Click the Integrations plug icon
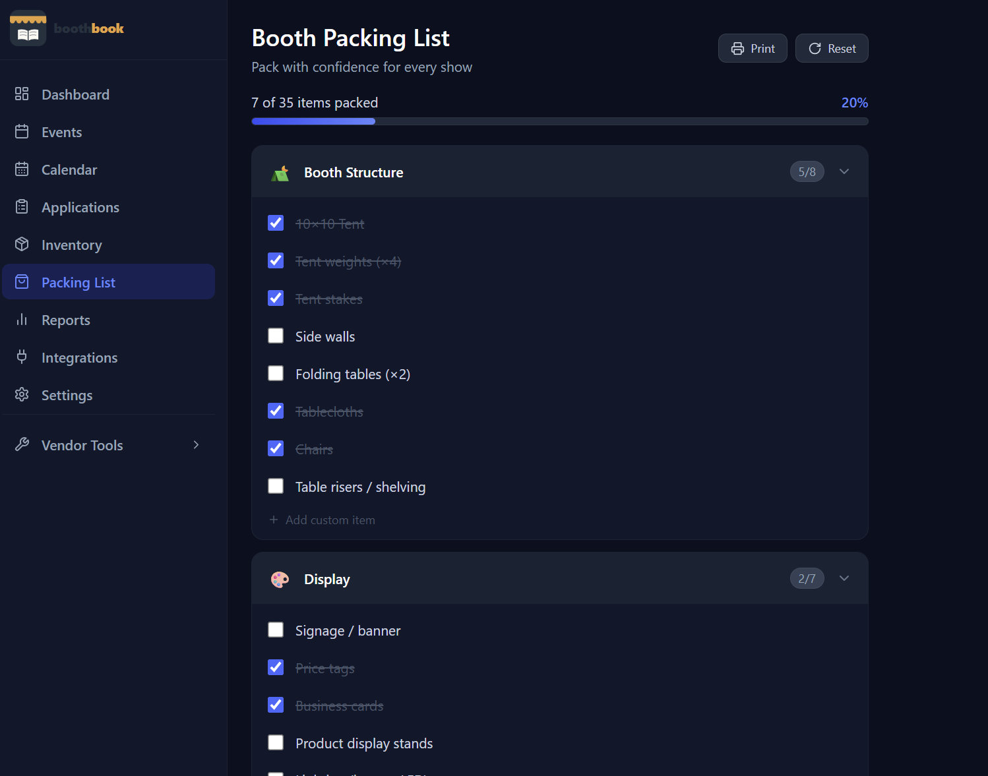Screen dimensions: 988x776 click(22, 357)
